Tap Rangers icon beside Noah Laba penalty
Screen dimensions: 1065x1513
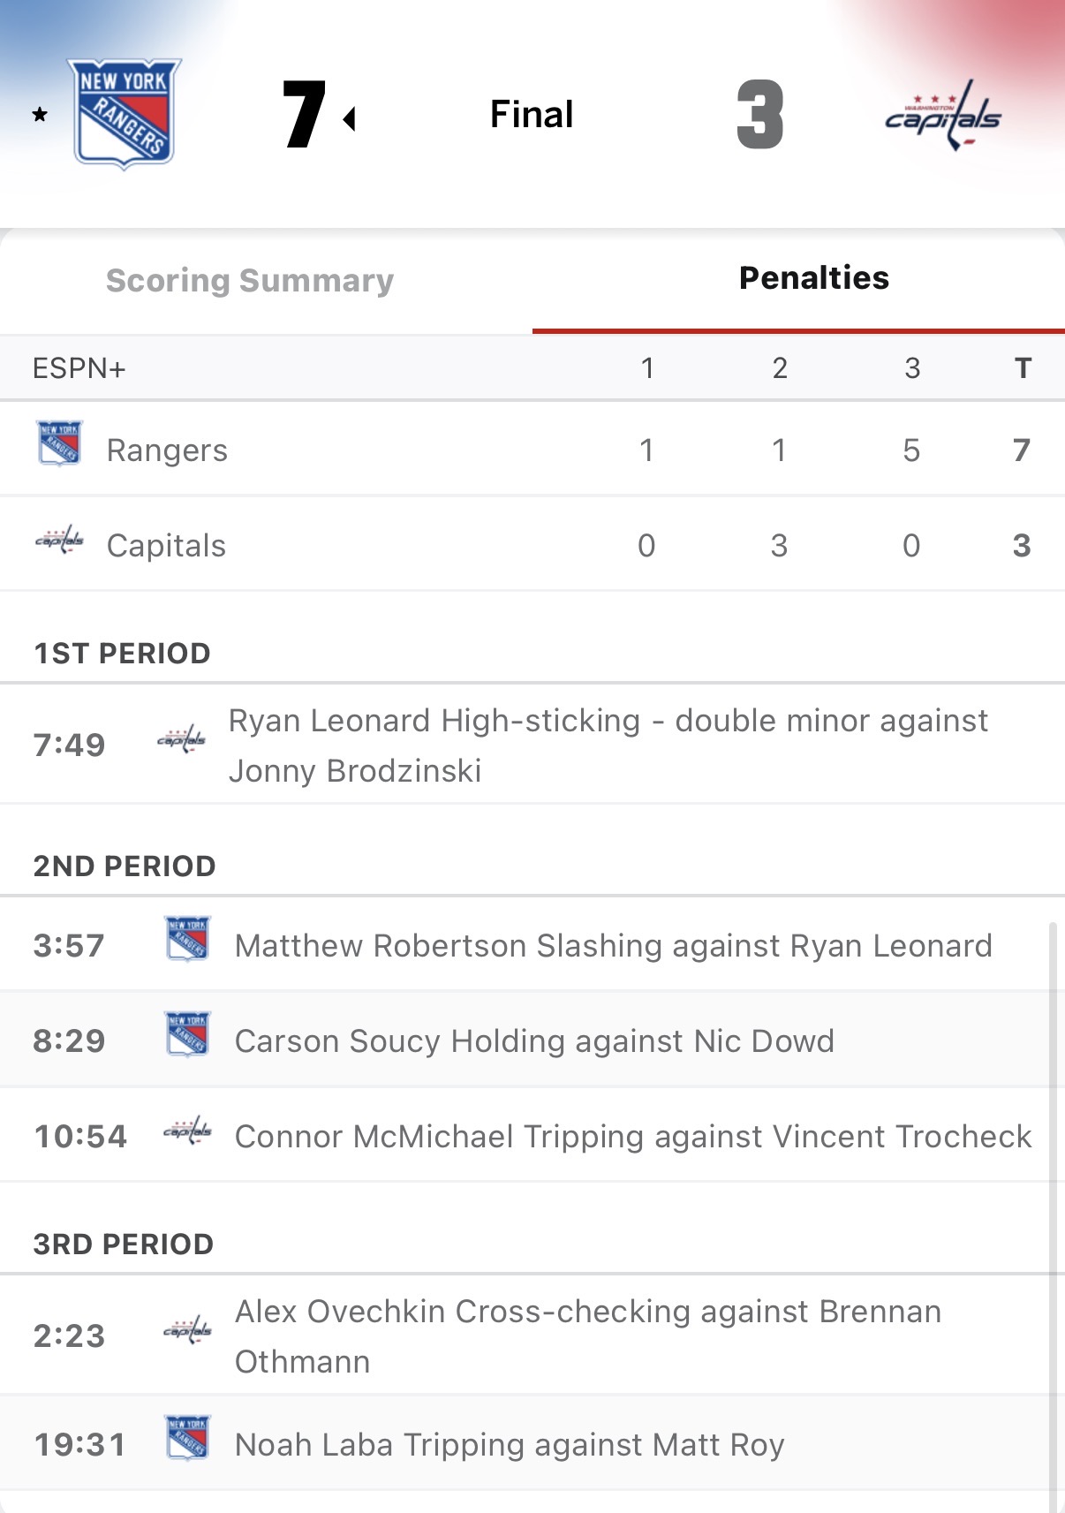(x=188, y=1437)
